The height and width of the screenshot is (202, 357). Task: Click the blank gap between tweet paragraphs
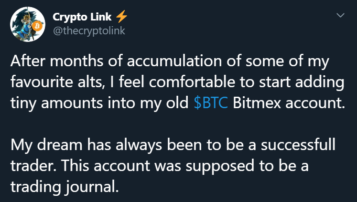[178, 124]
